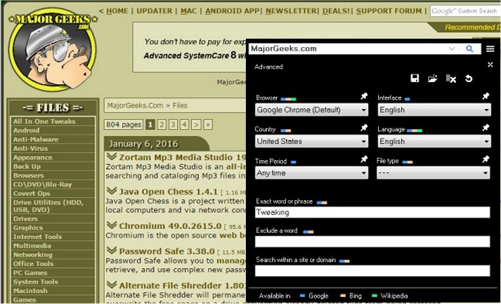Open the Country dropdown United States
The width and height of the screenshot is (501, 304).
click(x=311, y=141)
